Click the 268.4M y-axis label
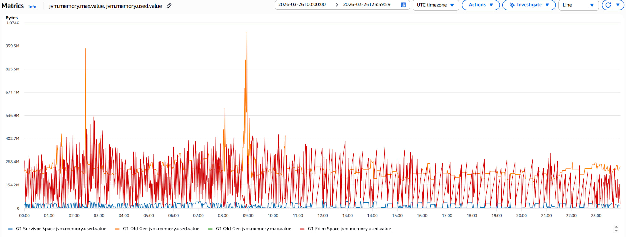This screenshot has width=626, height=237. pyautogui.click(x=13, y=162)
